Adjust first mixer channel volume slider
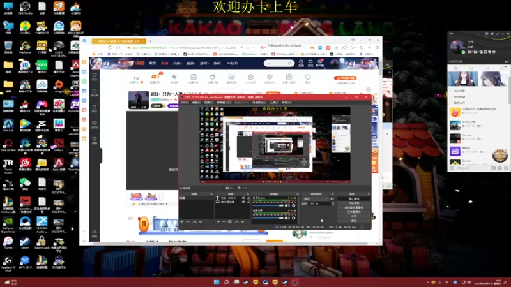Viewport: 511px width, 287px height. tap(268, 205)
